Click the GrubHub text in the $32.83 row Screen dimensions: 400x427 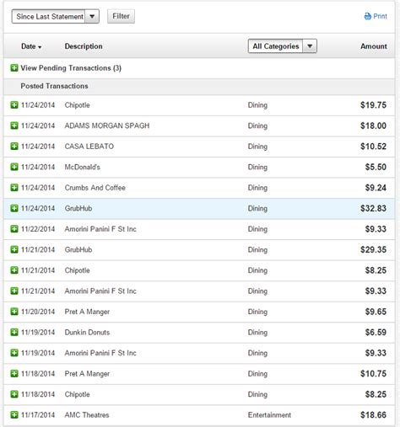click(78, 208)
